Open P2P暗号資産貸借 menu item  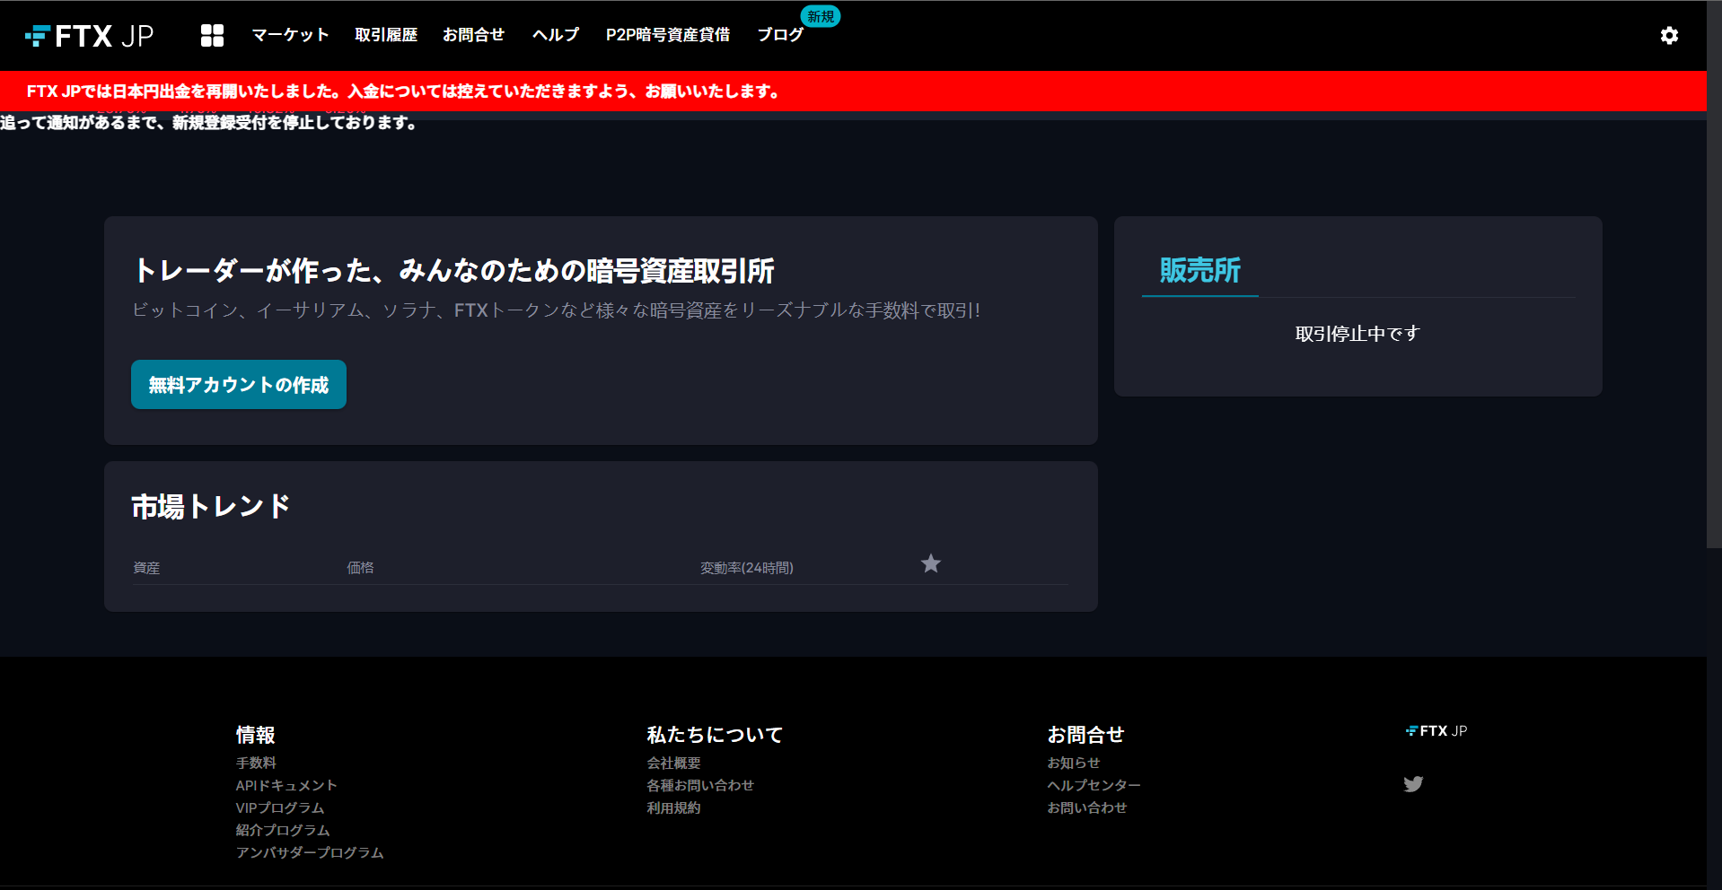668,35
